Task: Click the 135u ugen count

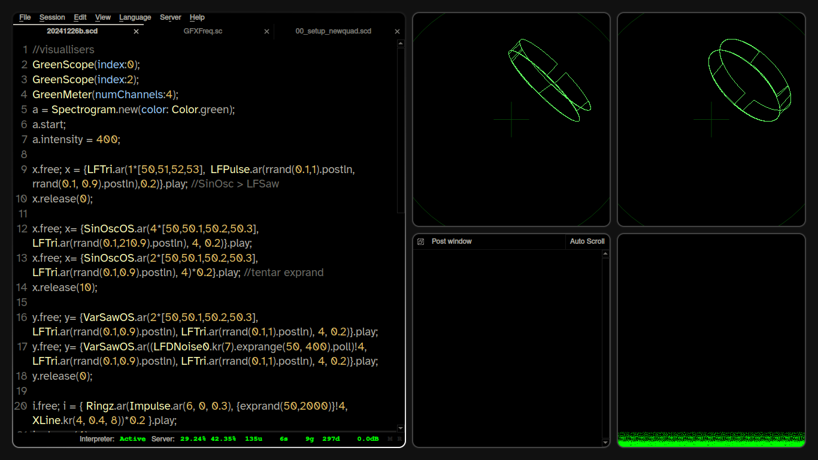Action: (x=253, y=439)
